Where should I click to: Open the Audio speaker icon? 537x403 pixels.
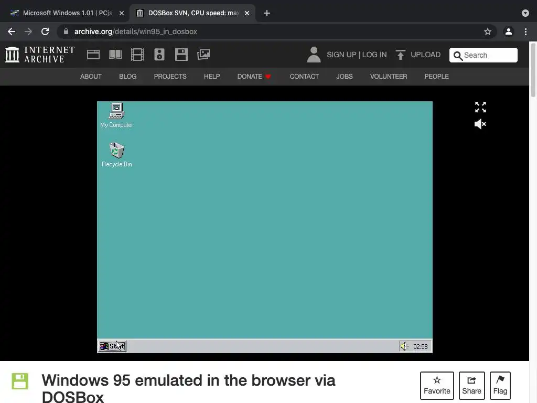159,55
